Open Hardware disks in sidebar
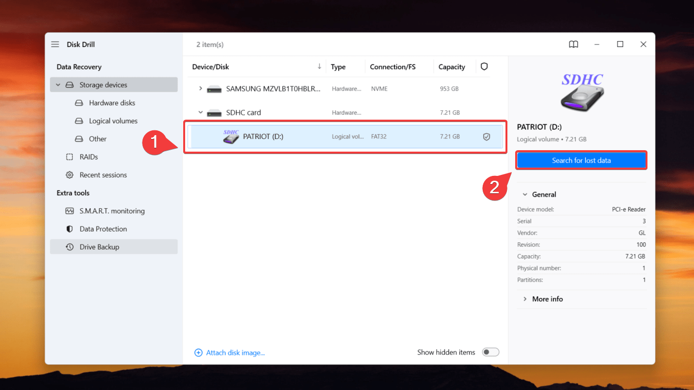 (112, 103)
